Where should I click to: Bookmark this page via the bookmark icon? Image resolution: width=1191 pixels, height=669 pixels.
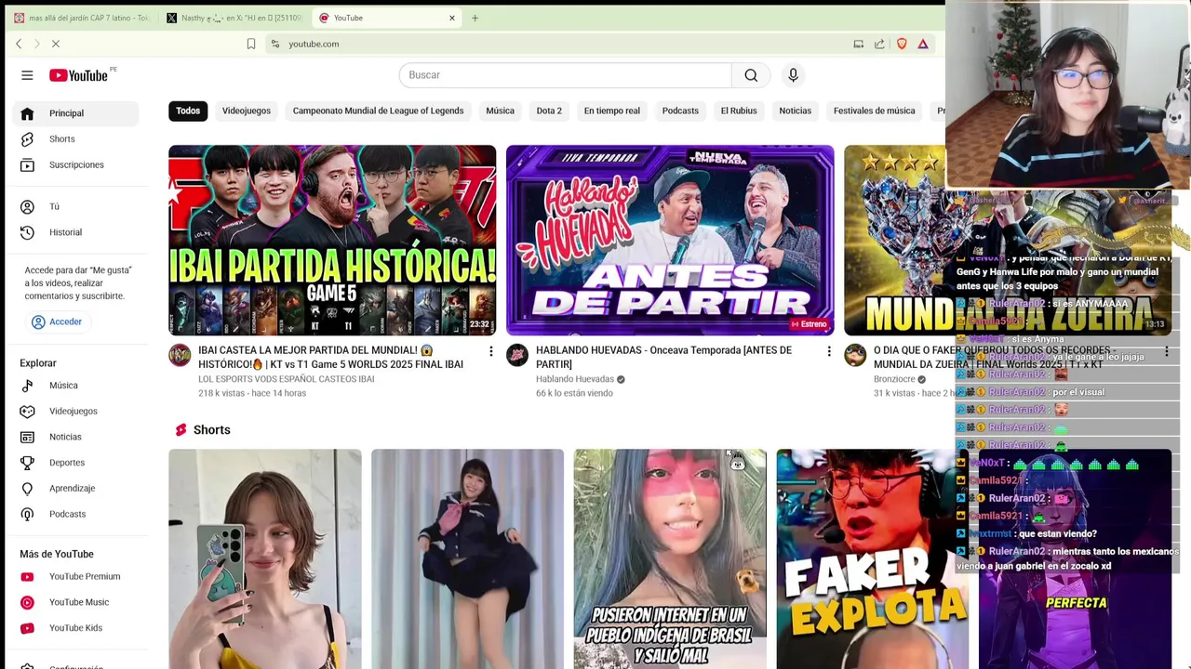[251, 44]
